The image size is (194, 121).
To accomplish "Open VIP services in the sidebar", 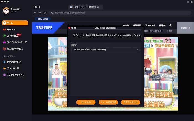I will [12, 36].
